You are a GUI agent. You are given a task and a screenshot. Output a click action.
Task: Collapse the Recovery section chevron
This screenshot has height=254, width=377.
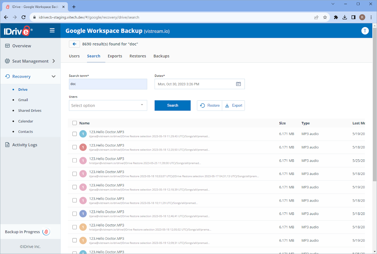[x=54, y=77]
